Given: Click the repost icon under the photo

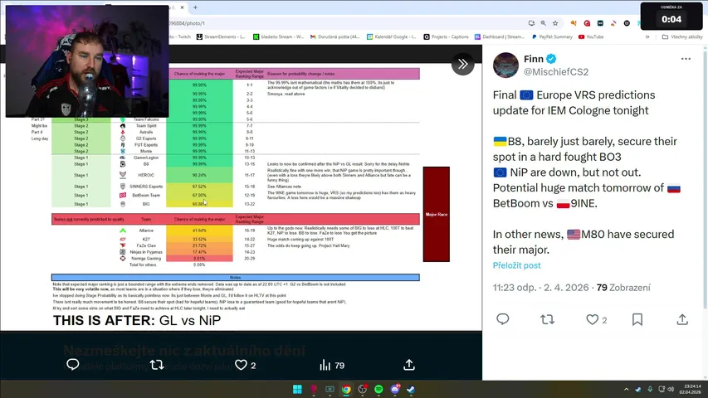Looking at the screenshot, I should [157, 365].
